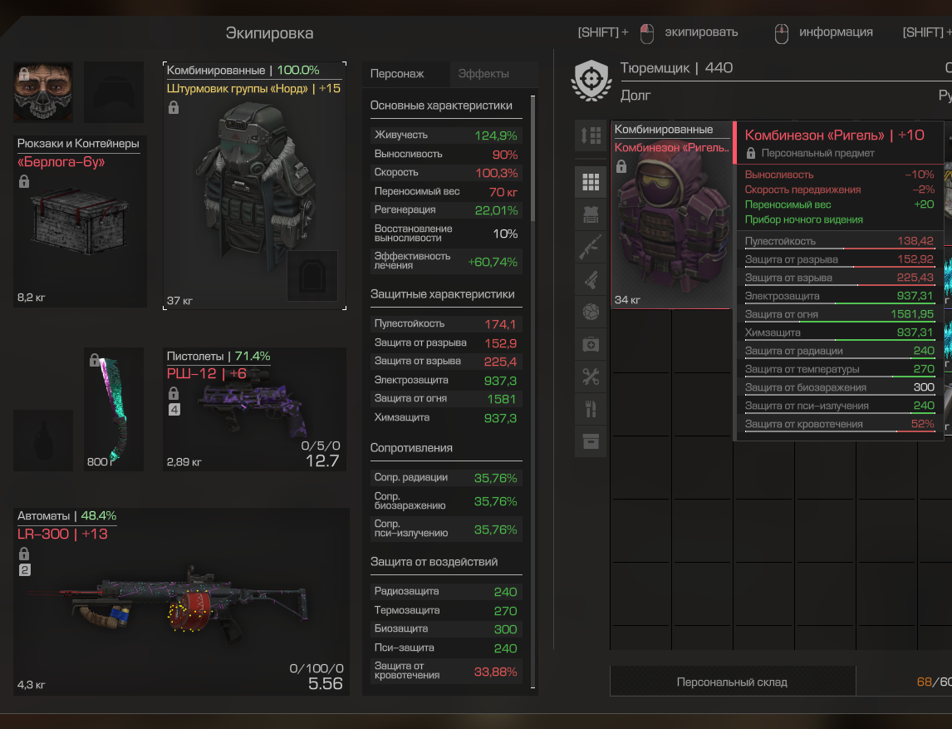Click the Долг faction emblem
The height and width of the screenshot is (729, 952).
(x=591, y=81)
